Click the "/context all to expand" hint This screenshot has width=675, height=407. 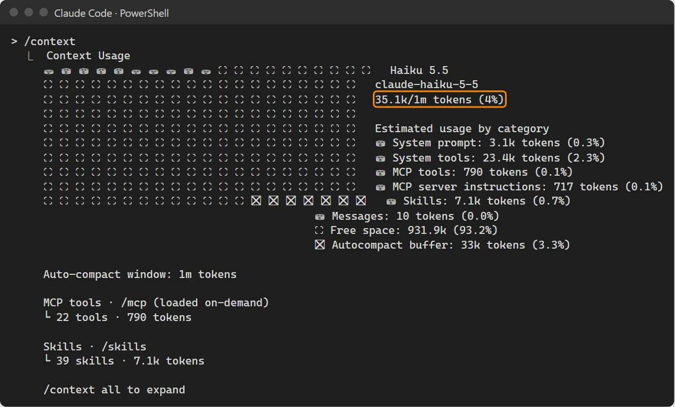click(x=114, y=390)
